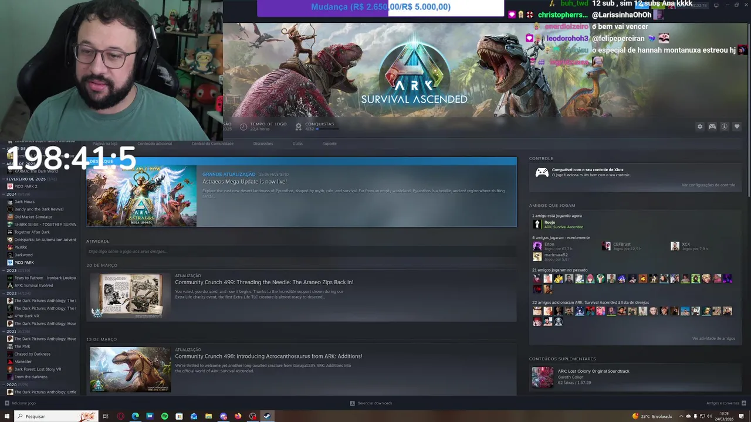Open Astraeos Mega Update thumbnail
This screenshot has width=751, height=422.
tap(141, 196)
